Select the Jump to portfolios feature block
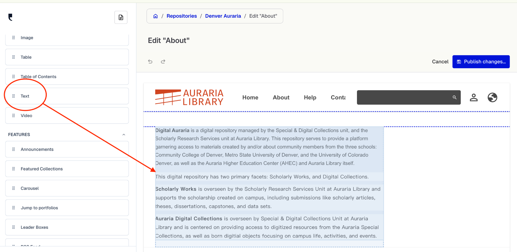The image size is (517, 252). click(x=67, y=208)
